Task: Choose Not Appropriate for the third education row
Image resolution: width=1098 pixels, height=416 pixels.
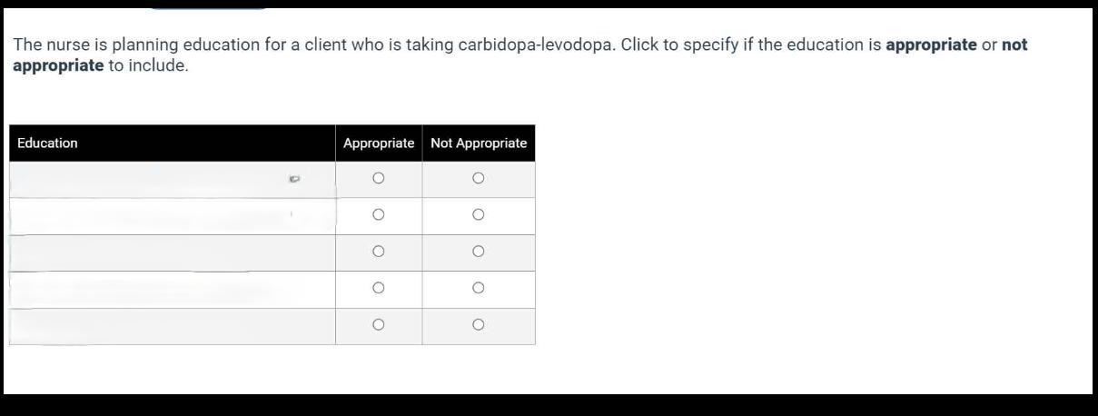Action: coord(479,252)
